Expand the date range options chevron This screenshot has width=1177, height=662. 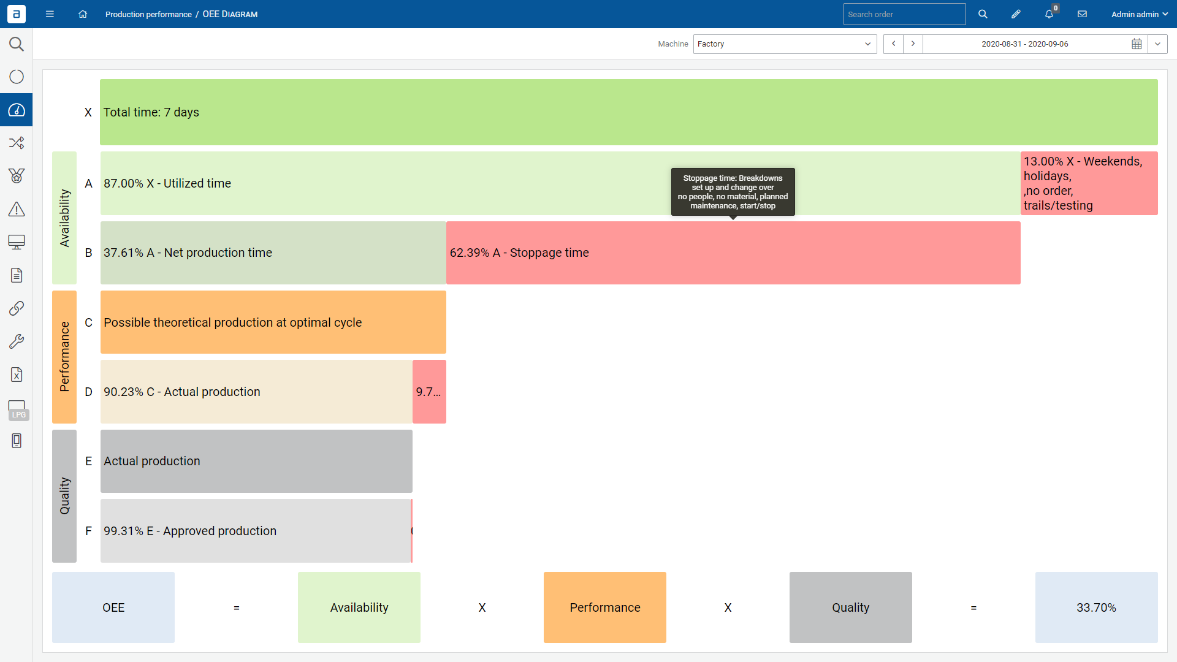pos(1157,44)
